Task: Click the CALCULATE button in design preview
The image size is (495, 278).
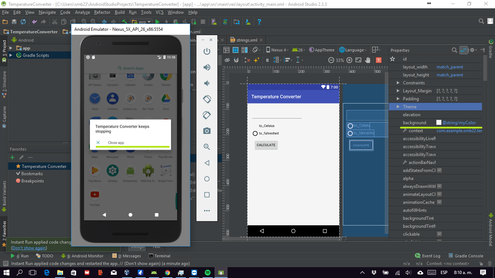Action: point(266,145)
